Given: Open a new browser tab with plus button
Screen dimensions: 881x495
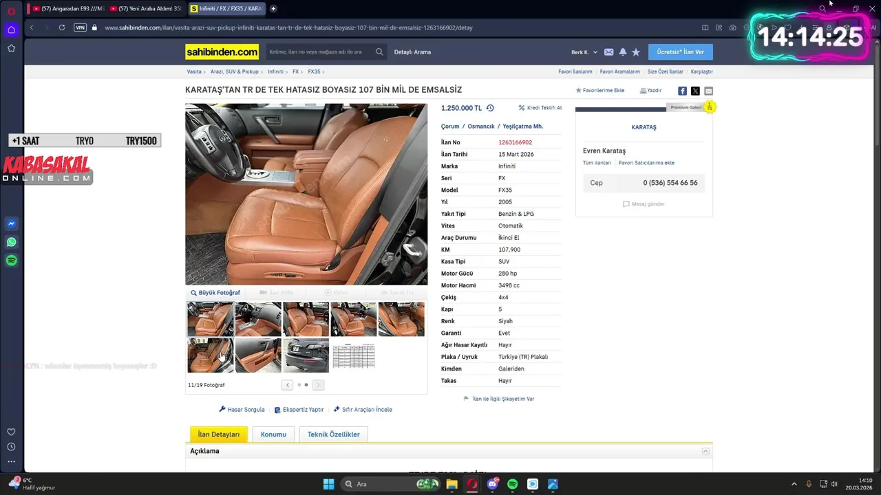Looking at the screenshot, I should click(x=273, y=8).
